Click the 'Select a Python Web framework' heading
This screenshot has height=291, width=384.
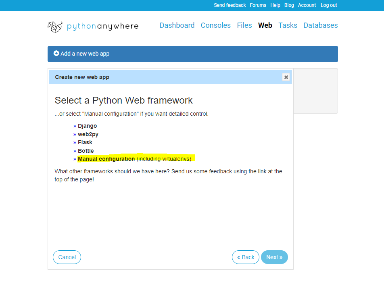[x=124, y=100]
